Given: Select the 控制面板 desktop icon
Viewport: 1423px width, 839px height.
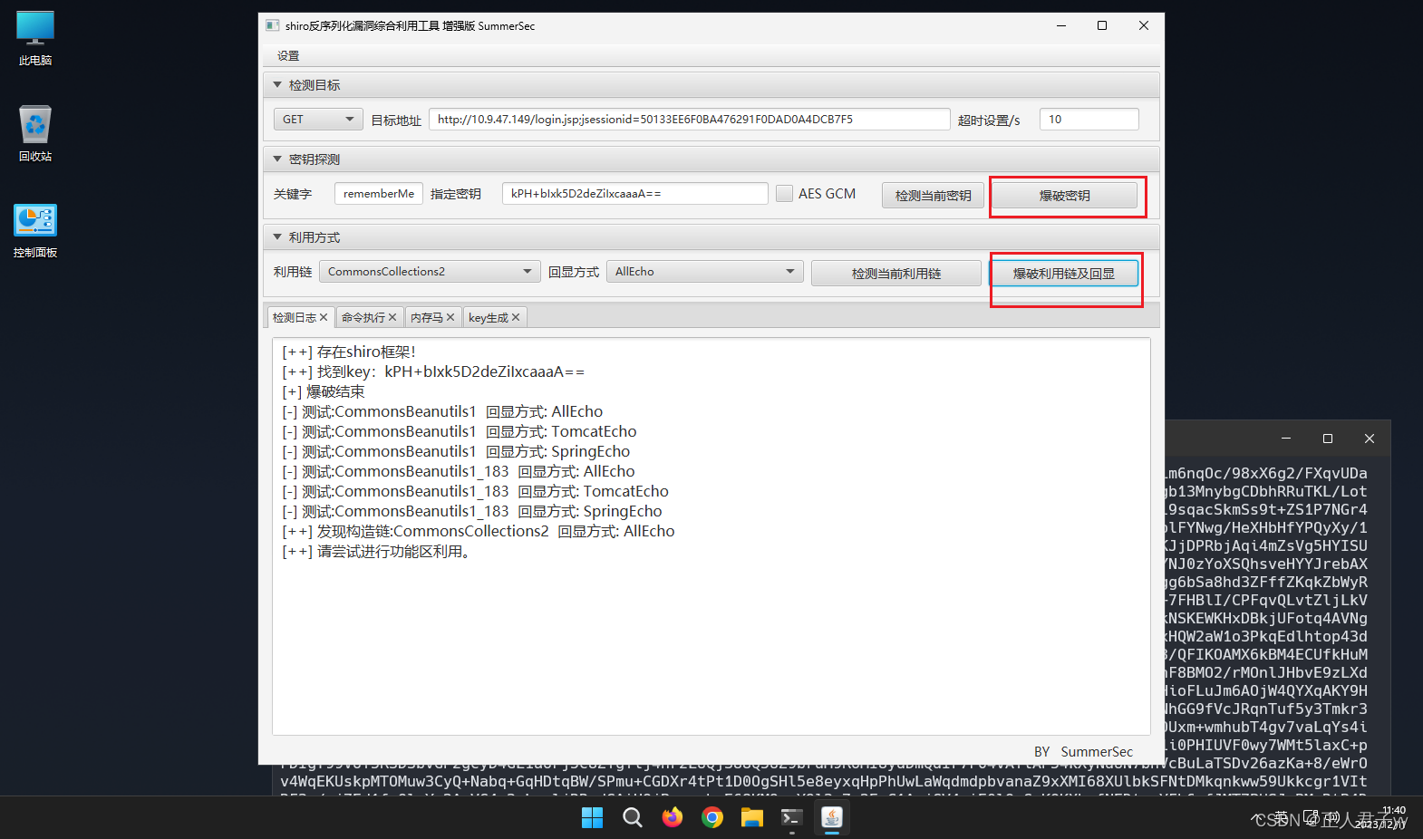Looking at the screenshot, I should point(35,231).
